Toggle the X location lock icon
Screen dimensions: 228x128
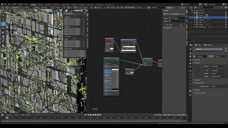[x=83, y=20]
